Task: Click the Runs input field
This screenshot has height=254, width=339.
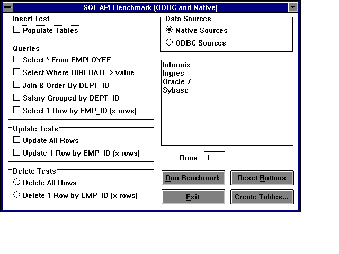Action: pos(215,158)
